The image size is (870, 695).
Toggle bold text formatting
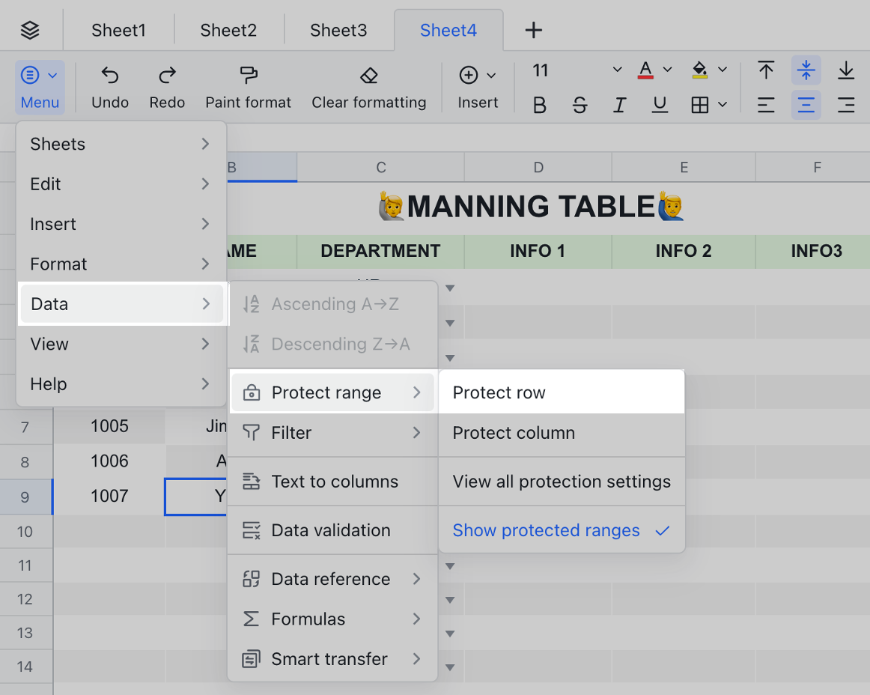pyautogui.click(x=539, y=106)
